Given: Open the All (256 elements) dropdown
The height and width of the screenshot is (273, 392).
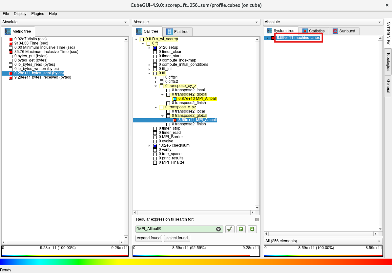Looking at the screenshot, I should 323,241.
